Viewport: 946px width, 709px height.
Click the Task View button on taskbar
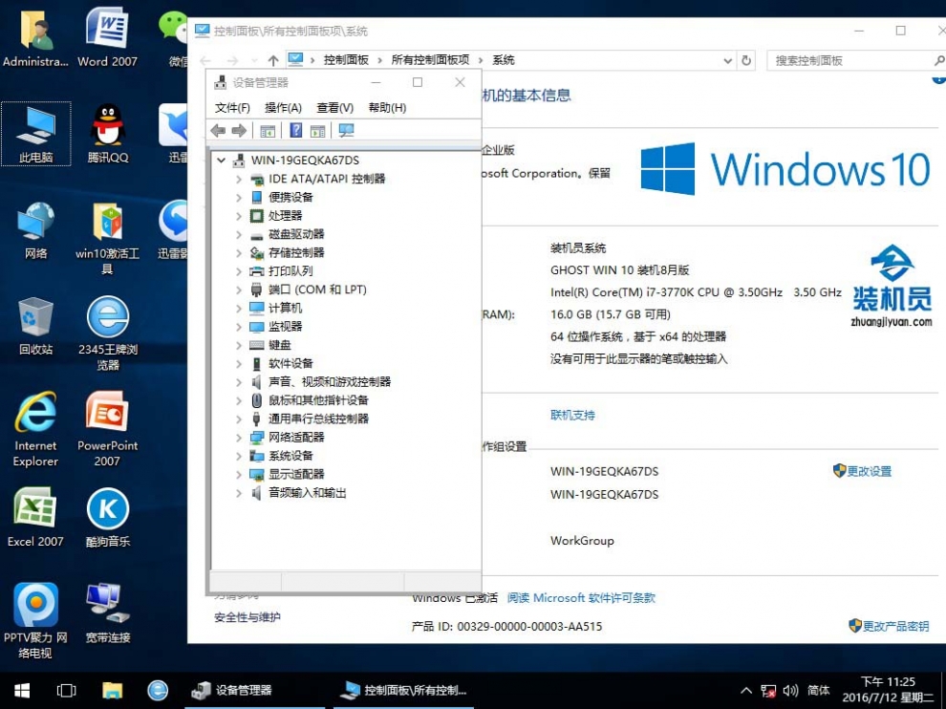click(x=66, y=690)
